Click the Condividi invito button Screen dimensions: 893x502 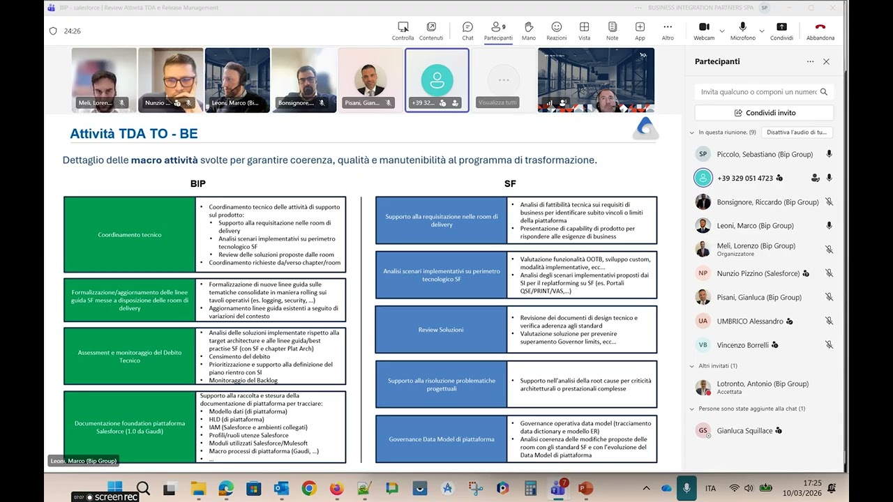point(764,112)
